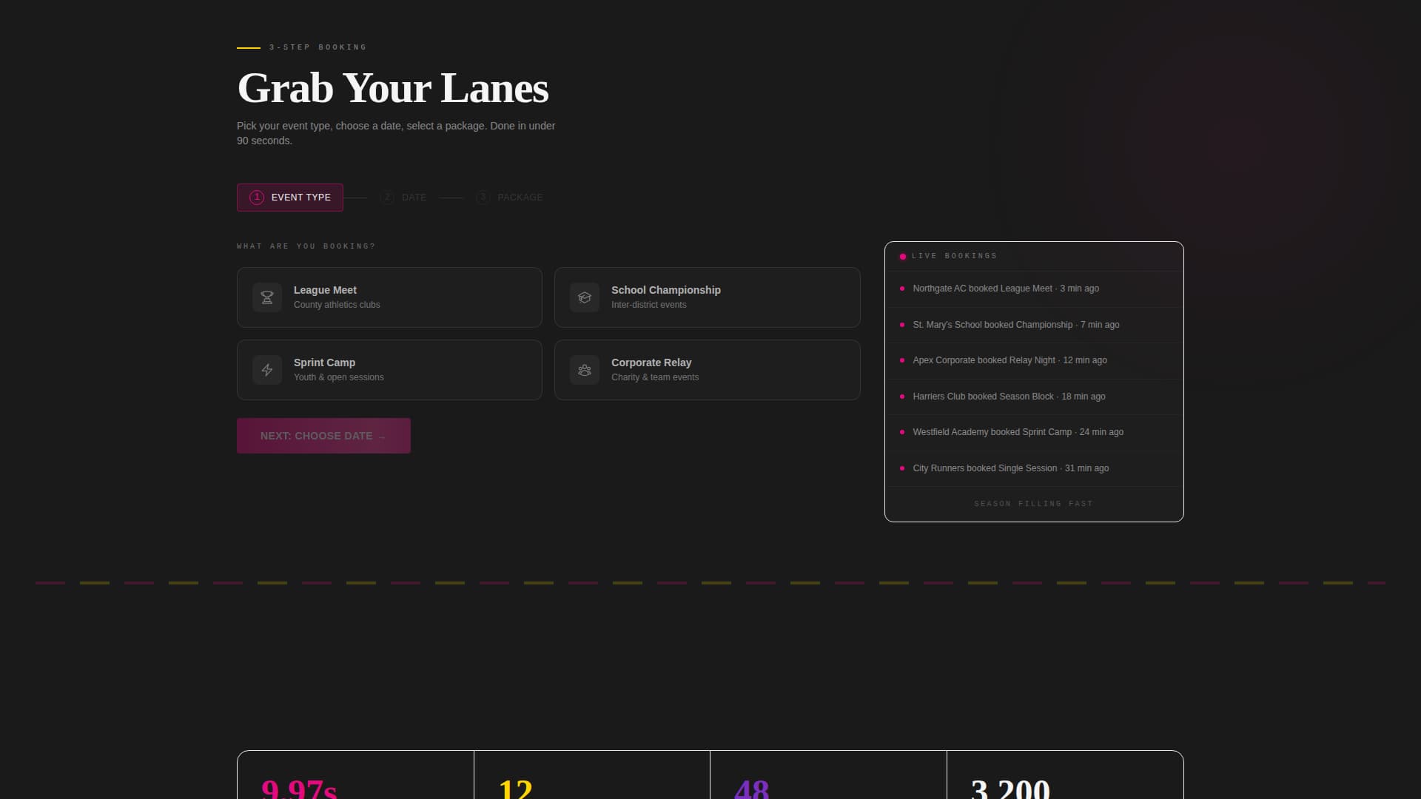Click the Corporate Relay team icon
The height and width of the screenshot is (799, 1421).
click(585, 370)
